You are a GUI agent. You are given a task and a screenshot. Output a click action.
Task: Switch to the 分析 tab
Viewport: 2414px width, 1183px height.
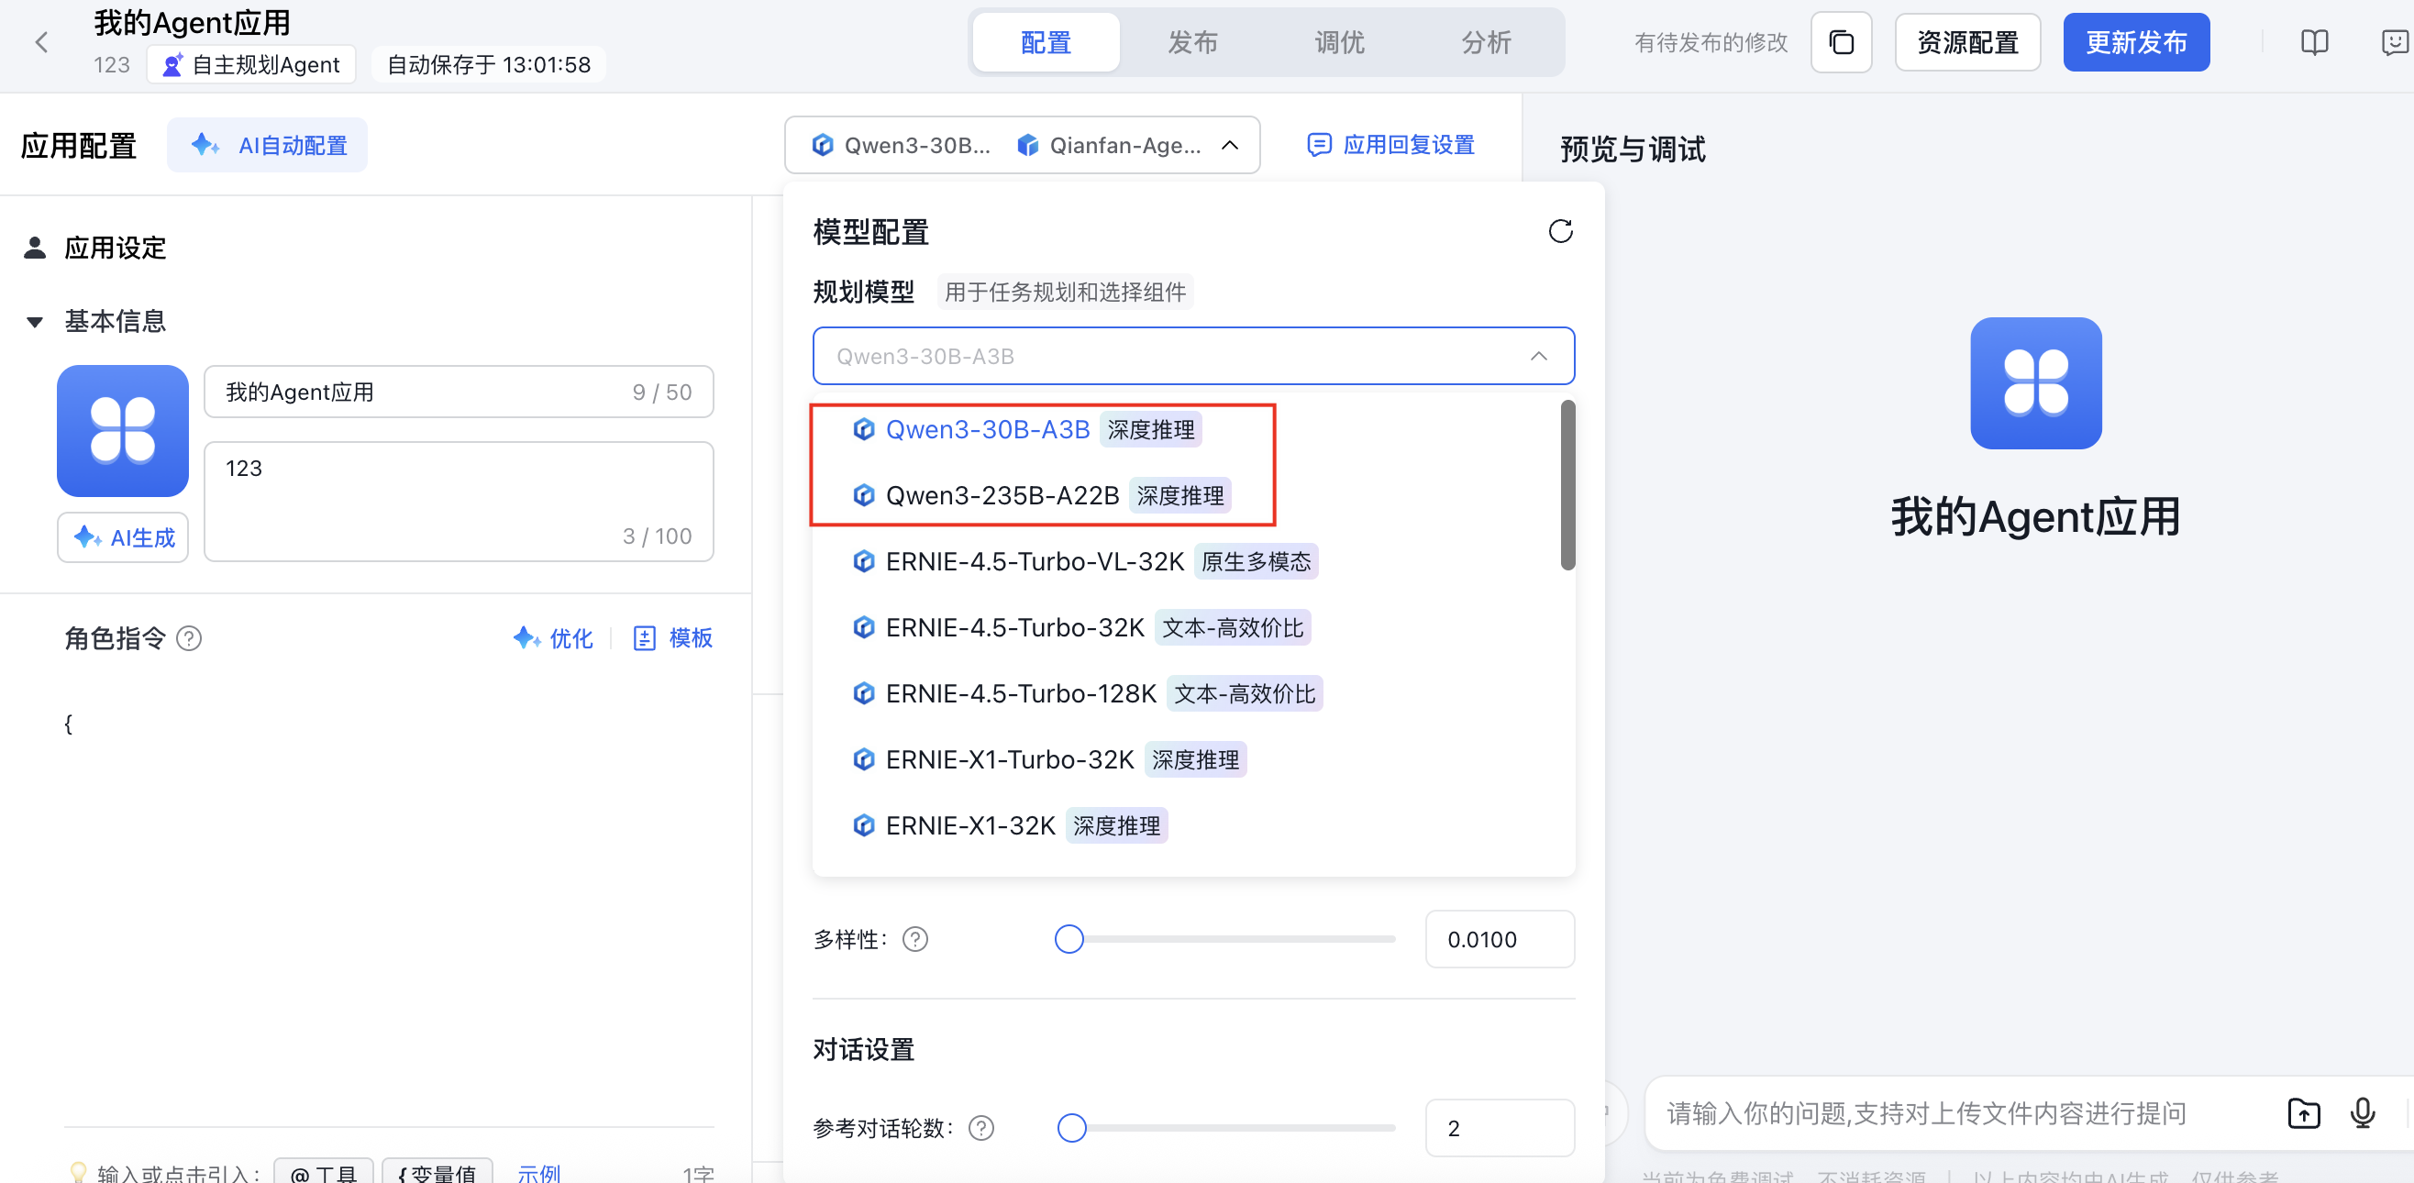pyautogui.click(x=1486, y=42)
